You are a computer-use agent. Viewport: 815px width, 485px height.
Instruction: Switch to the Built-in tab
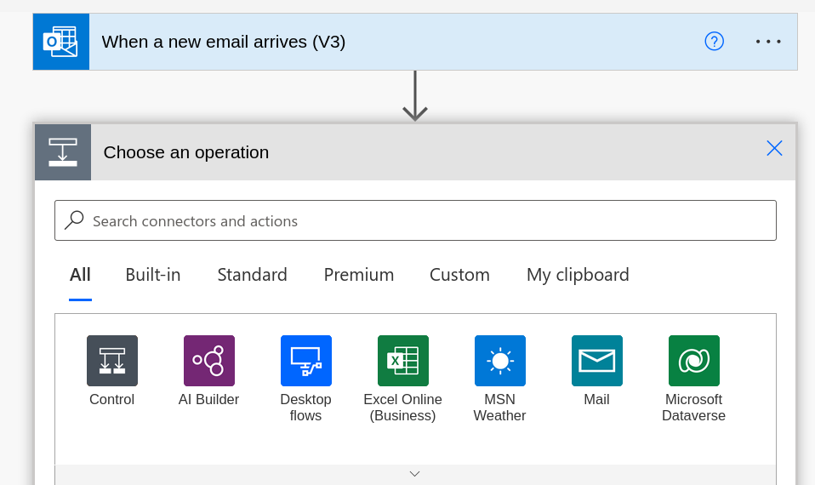click(x=153, y=275)
